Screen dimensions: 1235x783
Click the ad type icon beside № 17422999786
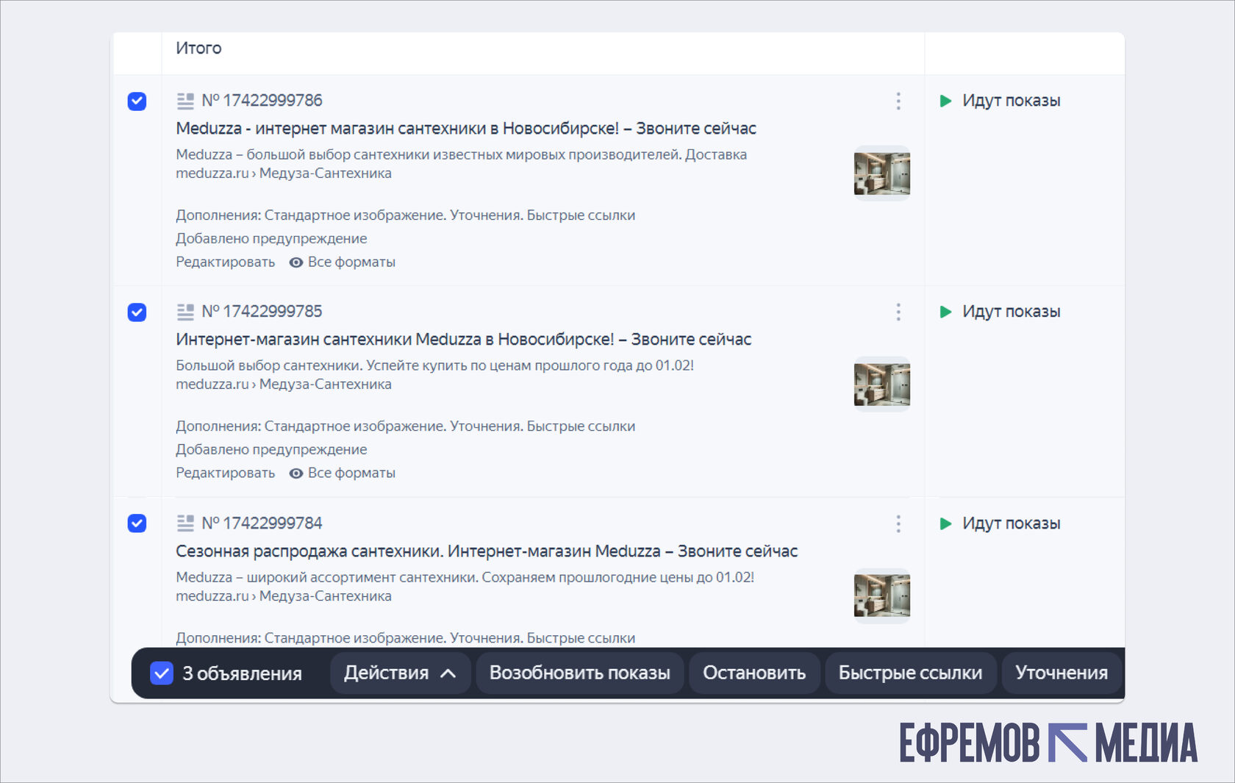[185, 101]
